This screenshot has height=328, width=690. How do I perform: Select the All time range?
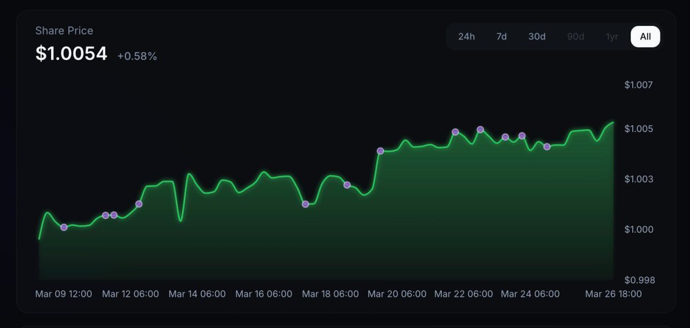pyautogui.click(x=645, y=37)
